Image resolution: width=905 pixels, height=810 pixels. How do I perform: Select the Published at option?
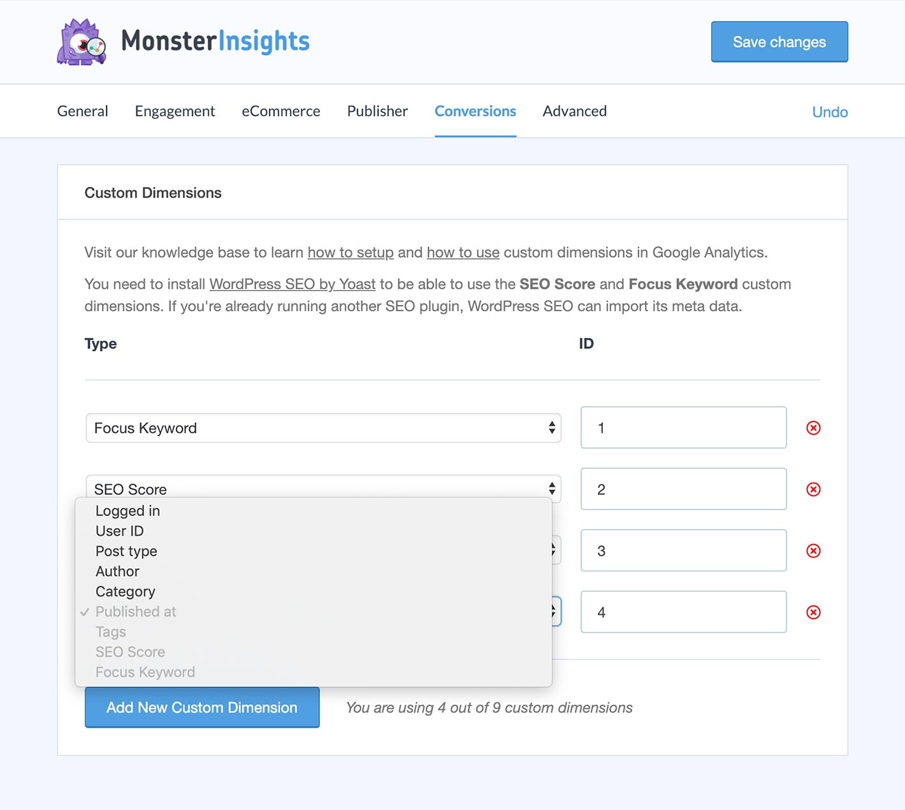coord(136,612)
